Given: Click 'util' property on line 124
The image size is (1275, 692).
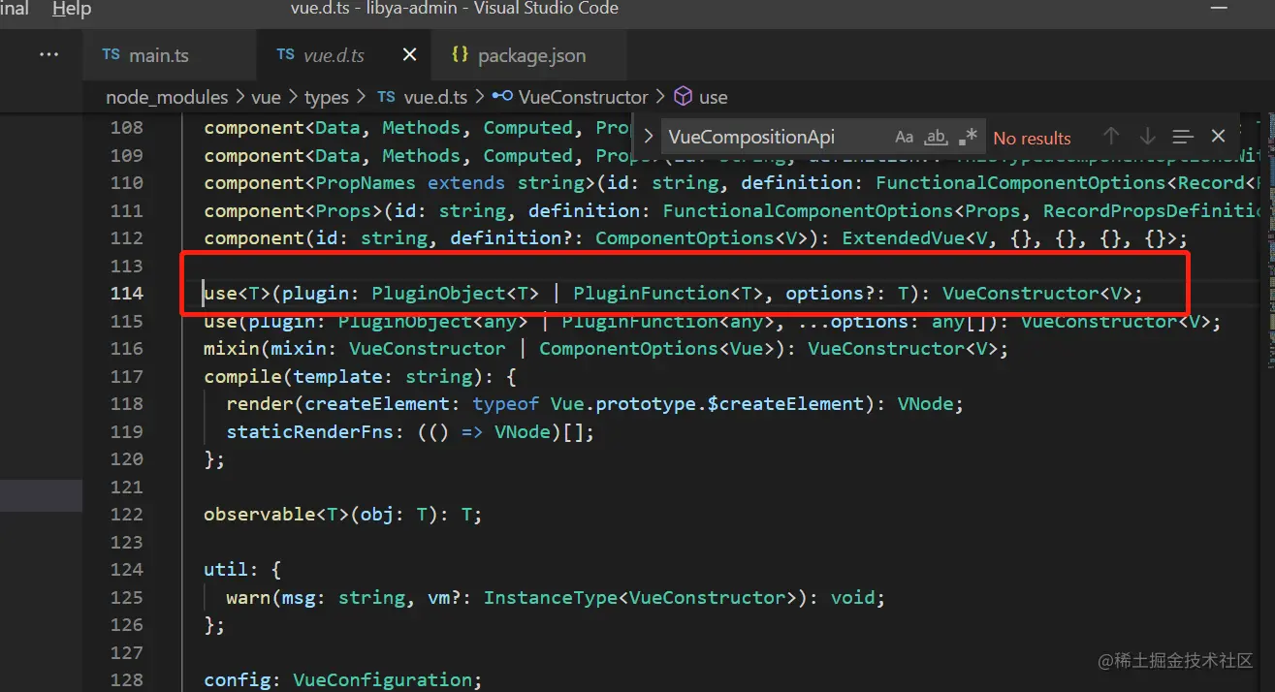Looking at the screenshot, I should (226, 569).
